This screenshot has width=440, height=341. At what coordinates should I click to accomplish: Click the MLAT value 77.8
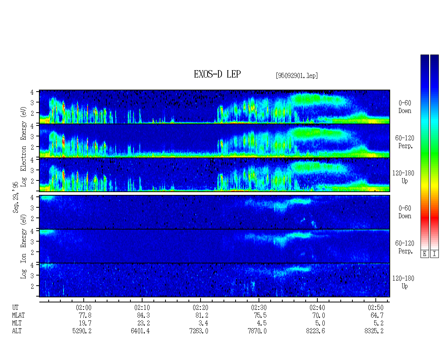tap(85, 315)
